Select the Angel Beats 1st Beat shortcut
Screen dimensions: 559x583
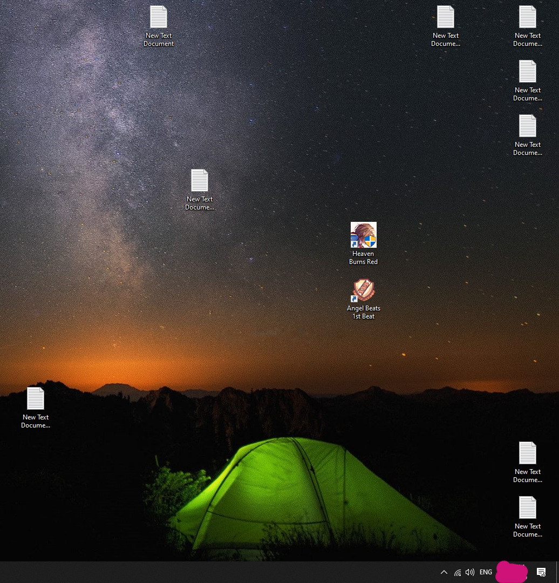[364, 299]
